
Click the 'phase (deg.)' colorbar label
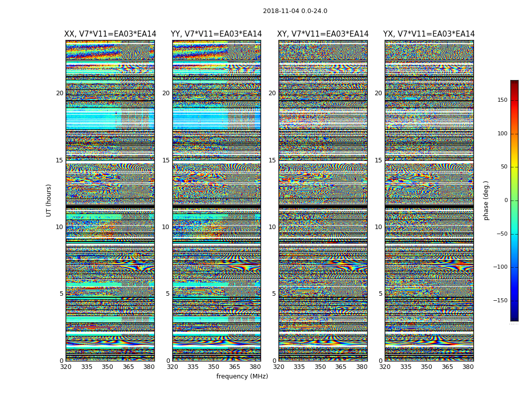(486, 200)
